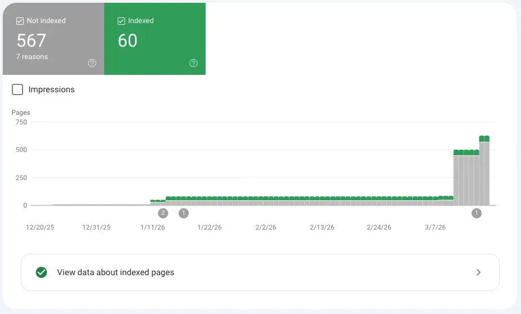This screenshot has width=521, height=314.
Task: Click the chart bar above 1/22/26
Action: [210, 203]
